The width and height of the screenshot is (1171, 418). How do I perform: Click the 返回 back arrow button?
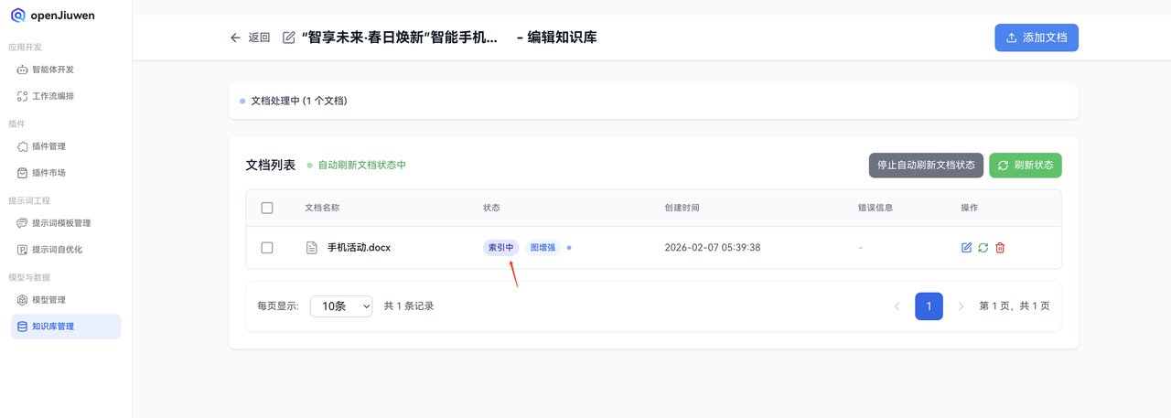pos(250,38)
